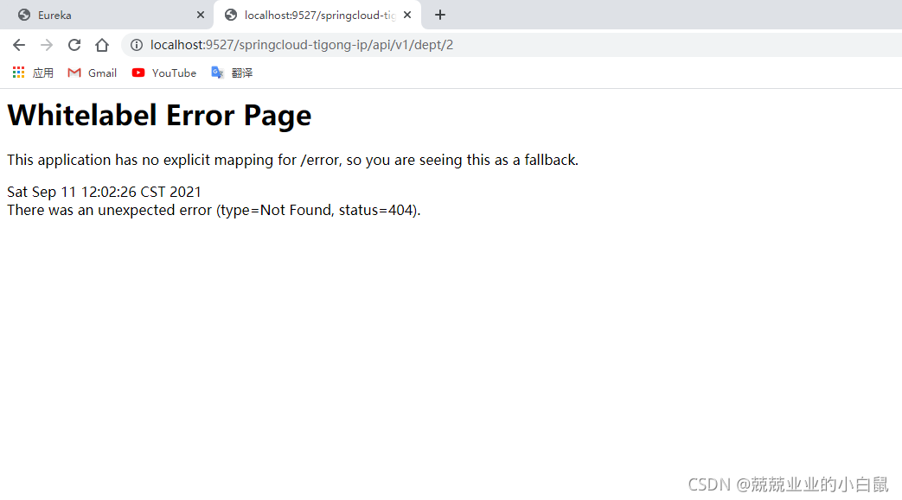Open the YouTube bookmark

click(164, 73)
